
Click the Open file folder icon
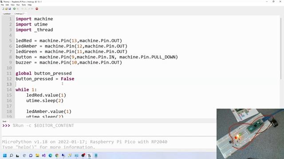[x=6, y=9]
